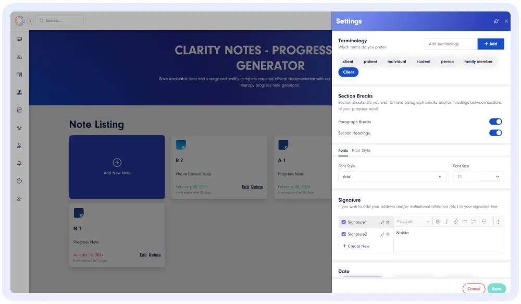
Task: Insert a link in signature editor
Action: coord(455,222)
